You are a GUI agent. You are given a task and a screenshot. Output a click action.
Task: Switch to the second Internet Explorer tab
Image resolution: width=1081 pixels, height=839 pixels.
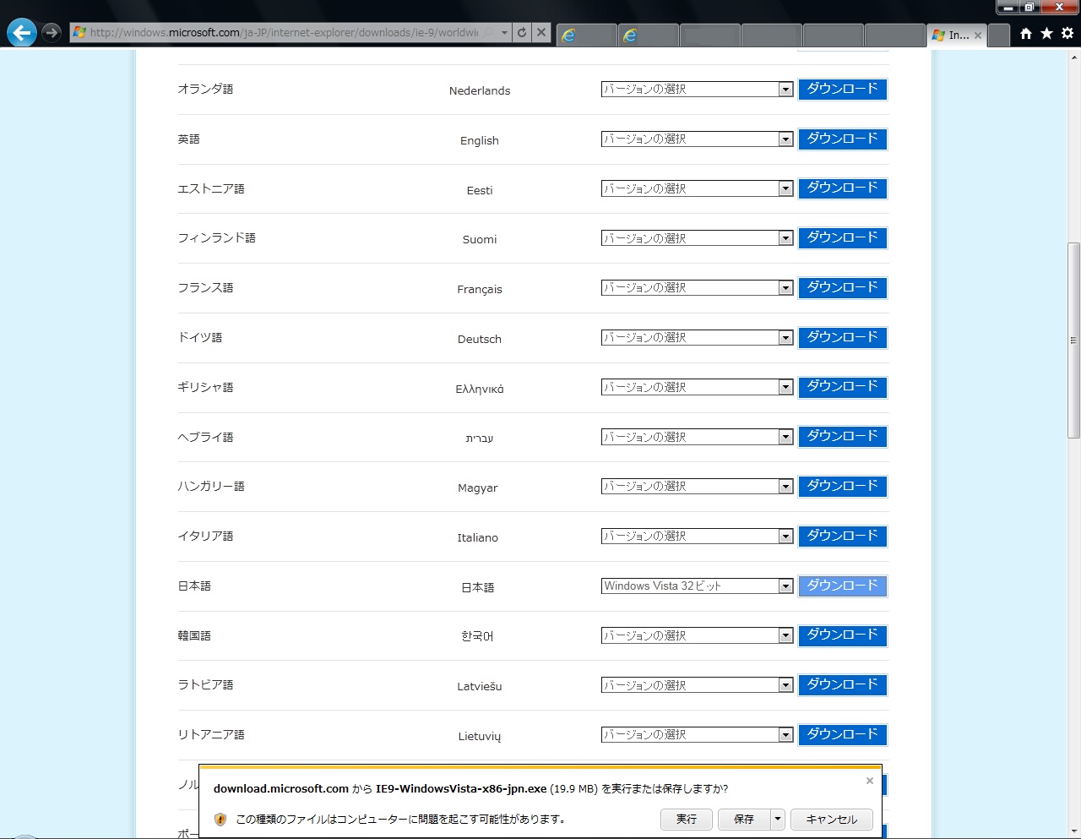pyautogui.click(x=649, y=35)
